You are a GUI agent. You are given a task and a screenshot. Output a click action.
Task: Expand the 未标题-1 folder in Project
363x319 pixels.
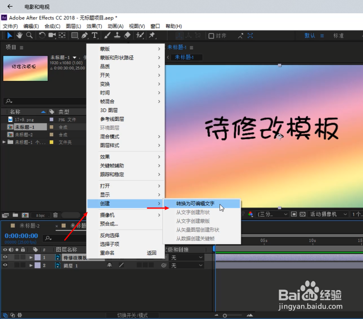(4, 142)
